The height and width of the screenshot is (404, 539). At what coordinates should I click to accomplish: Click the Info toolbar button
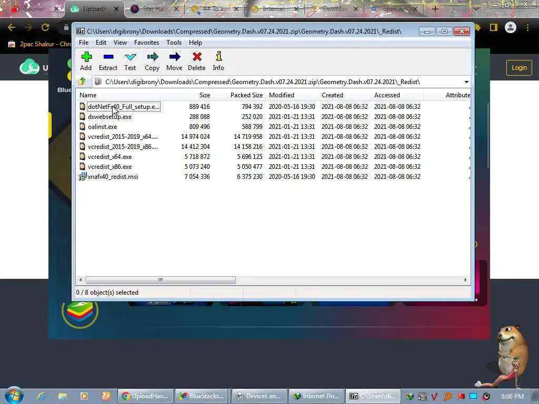point(218,61)
